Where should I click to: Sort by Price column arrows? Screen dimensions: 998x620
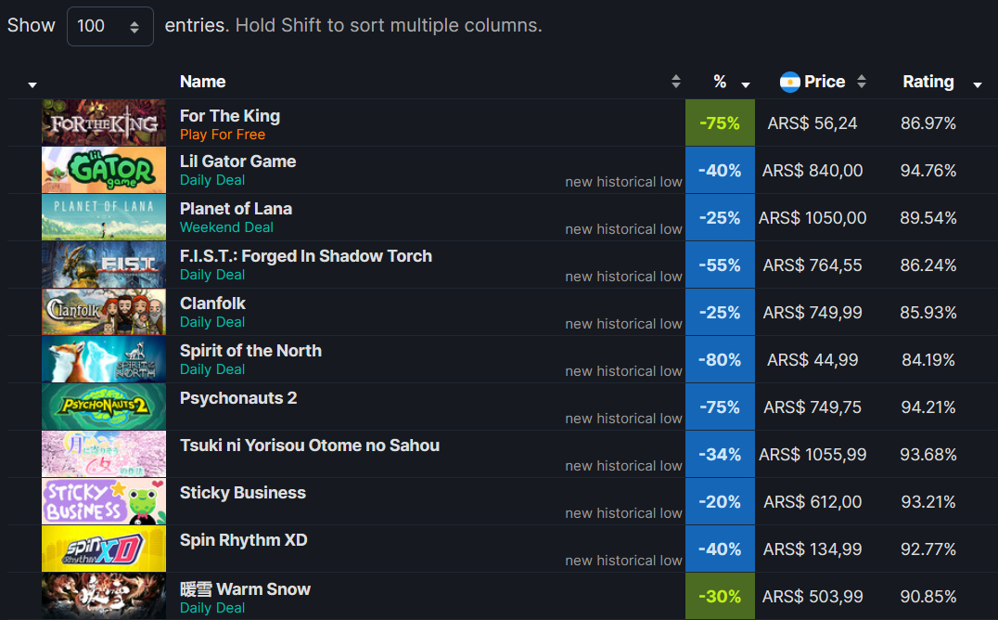pos(861,82)
